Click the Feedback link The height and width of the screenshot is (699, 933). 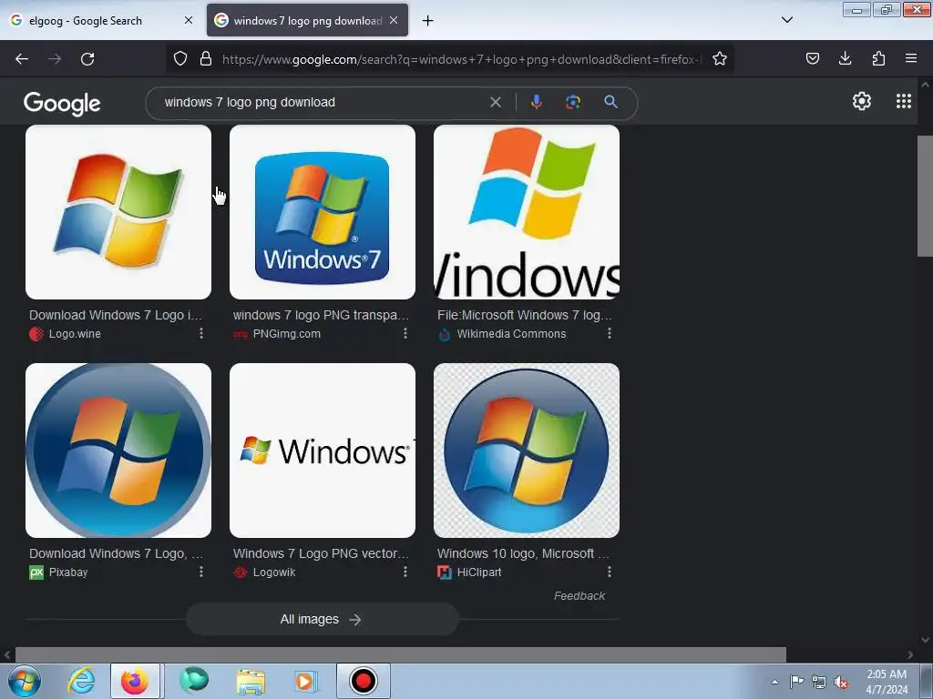[x=579, y=595]
